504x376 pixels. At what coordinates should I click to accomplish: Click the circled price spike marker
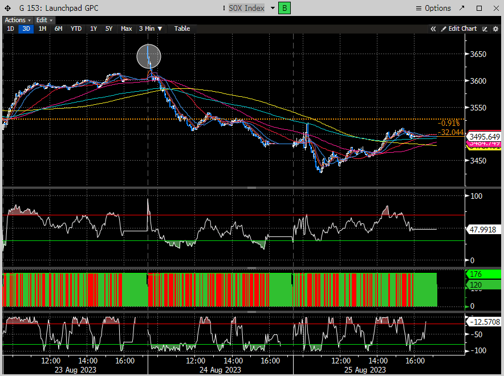pyautogui.click(x=148, y=56)
